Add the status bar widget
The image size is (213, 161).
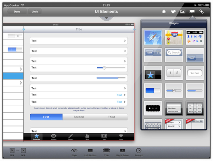(195, 37)
